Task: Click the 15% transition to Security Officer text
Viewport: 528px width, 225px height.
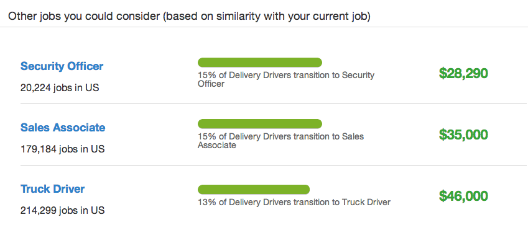Action: 286,79
